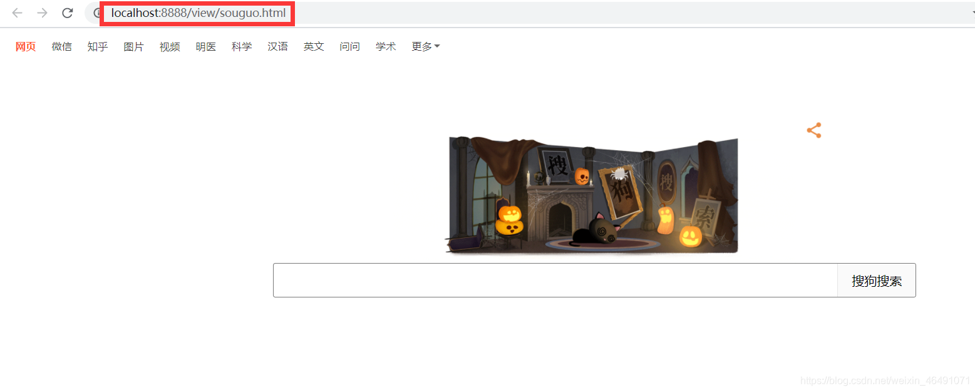Switch to the 知乎 category

(98, 46)
